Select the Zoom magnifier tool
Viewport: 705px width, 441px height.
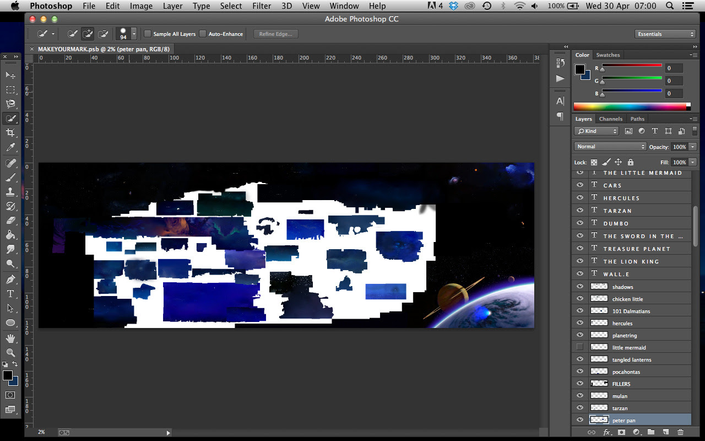click(10, 352)
